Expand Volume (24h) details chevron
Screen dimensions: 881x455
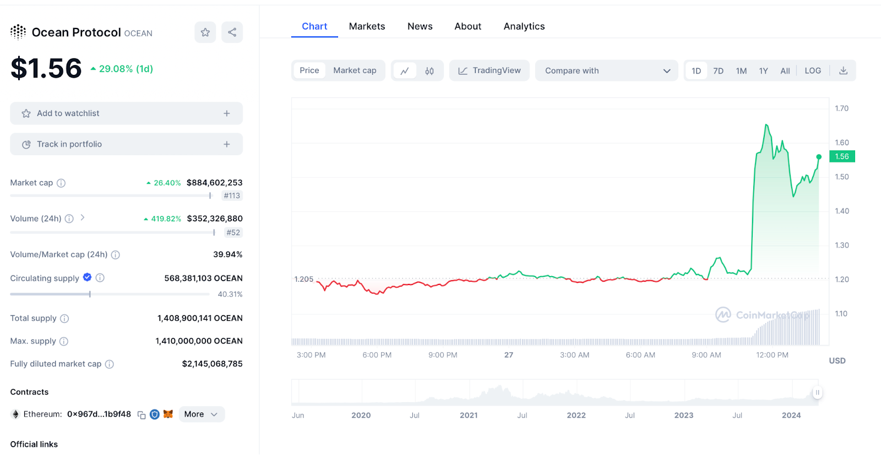[83, 218]
